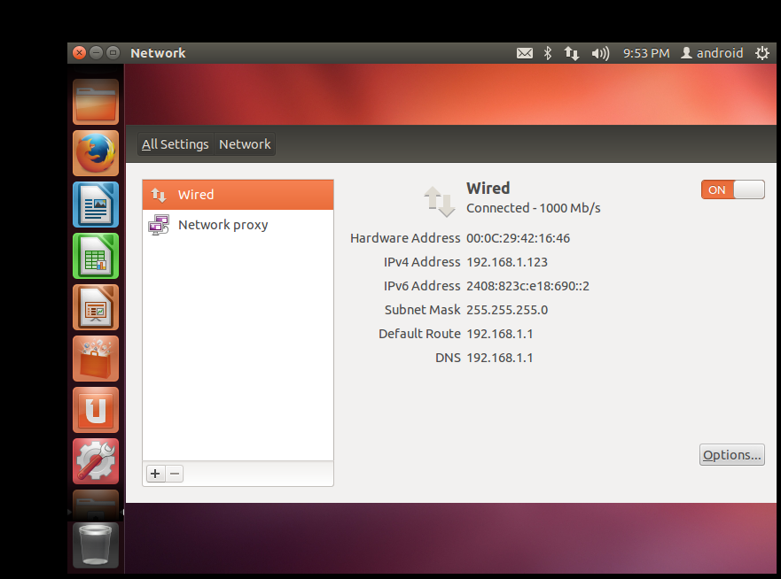Click the IPv6 address 2408:823c:e18:690::2
Image resolution: width=781 pixels, height=579 pixels.
pyautogui.click(x=527, y=286)
